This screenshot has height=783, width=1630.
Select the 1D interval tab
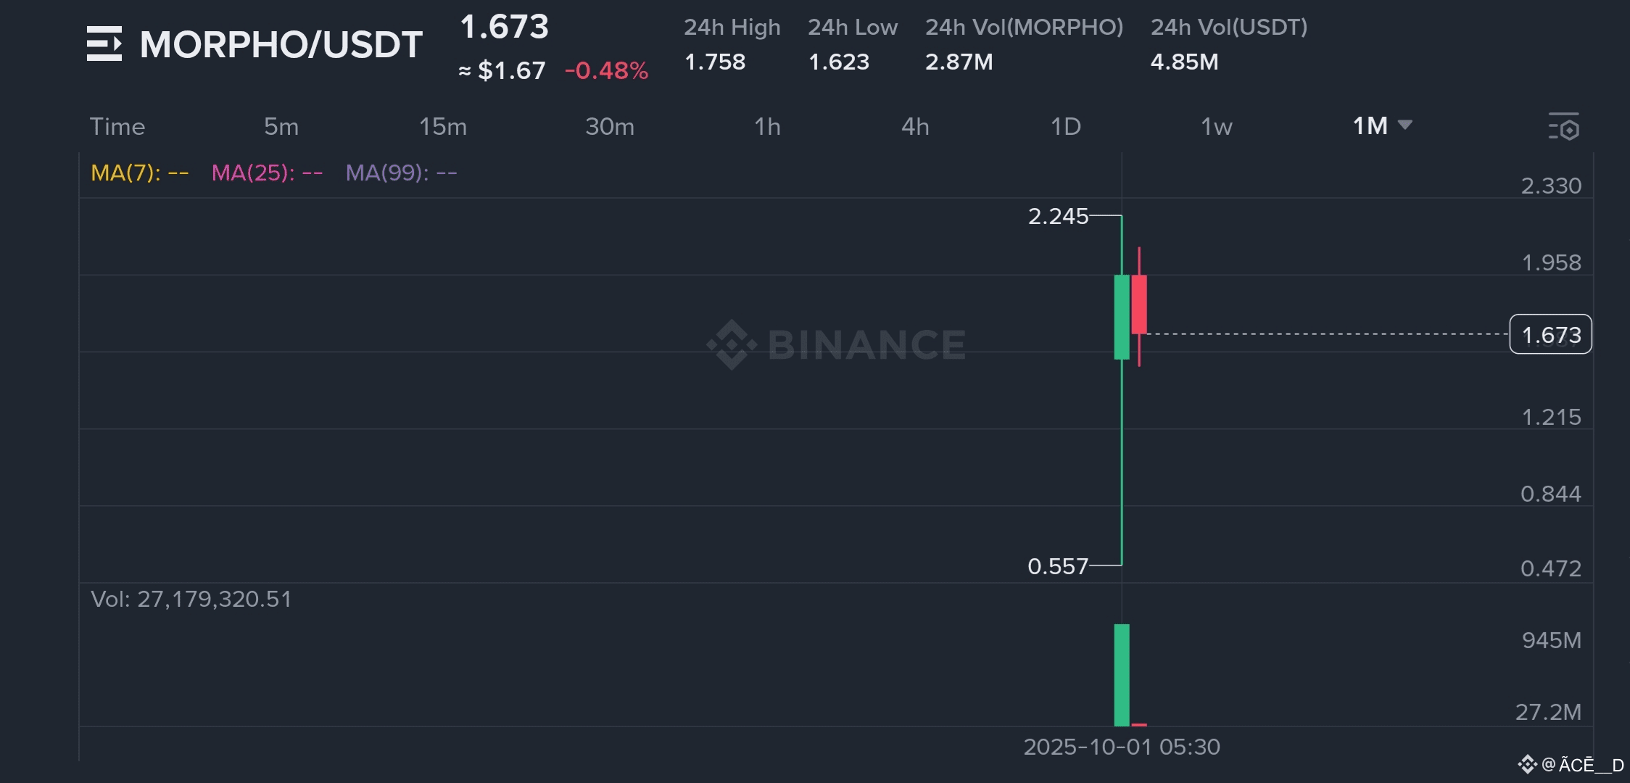[x=1066, y=127]
